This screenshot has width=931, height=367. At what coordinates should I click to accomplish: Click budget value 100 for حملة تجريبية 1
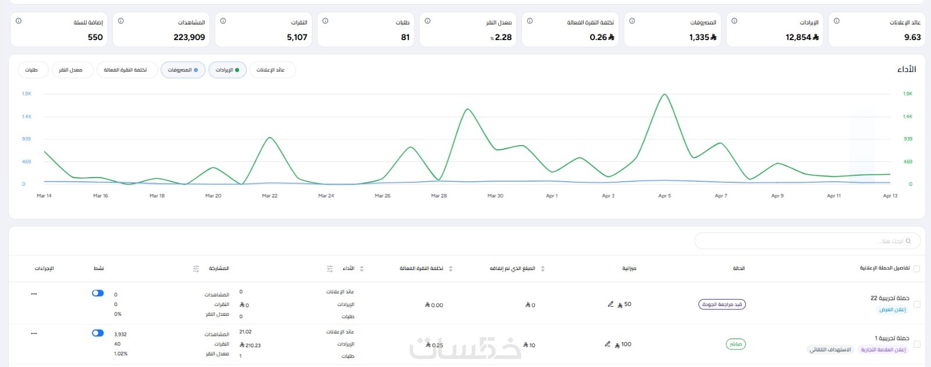[x=626, y=344]
